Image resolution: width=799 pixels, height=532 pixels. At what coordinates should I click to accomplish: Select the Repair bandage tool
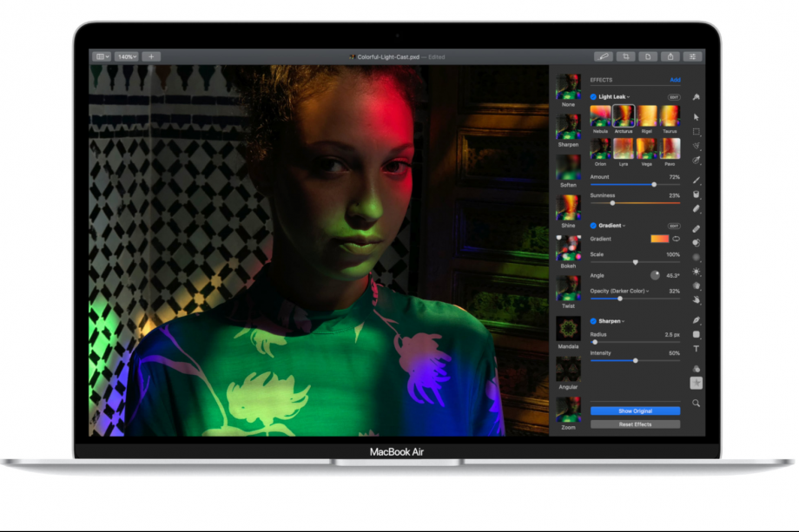click(696, 228)
